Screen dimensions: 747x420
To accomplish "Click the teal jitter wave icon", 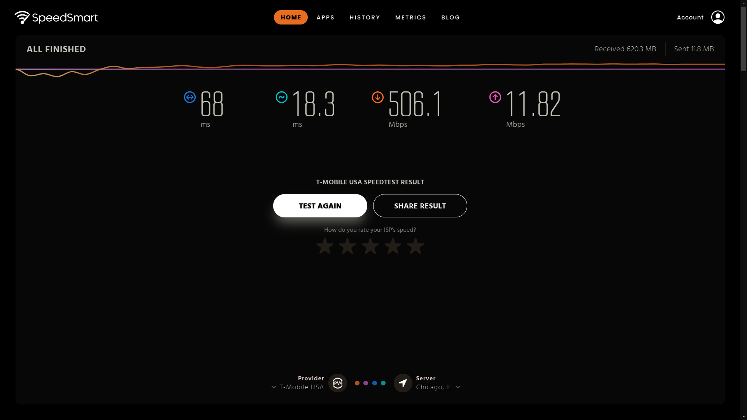I will coord(282,97).
